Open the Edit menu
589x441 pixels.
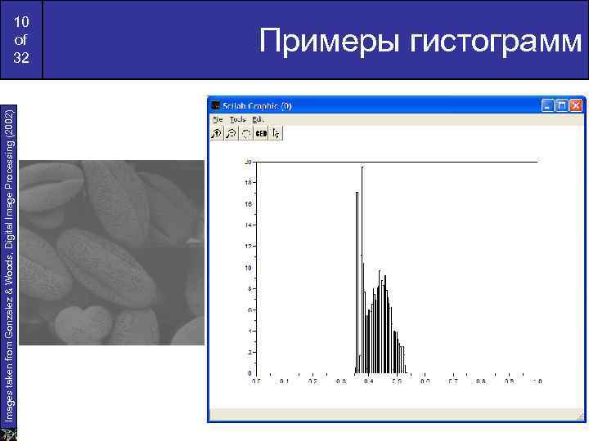pyautogui.click(x=258, y=119)
